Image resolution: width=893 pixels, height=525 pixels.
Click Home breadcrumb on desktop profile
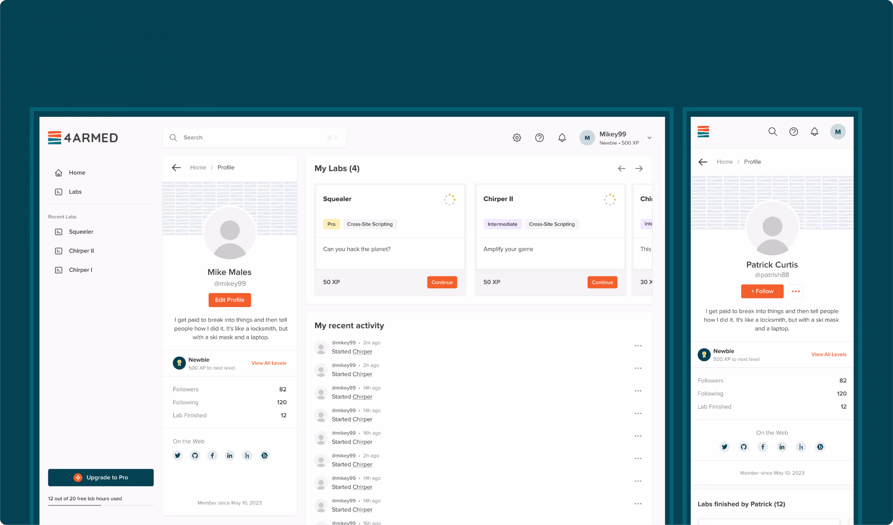pos(198,168)
